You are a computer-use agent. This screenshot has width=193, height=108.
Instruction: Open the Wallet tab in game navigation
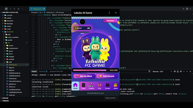116,86
